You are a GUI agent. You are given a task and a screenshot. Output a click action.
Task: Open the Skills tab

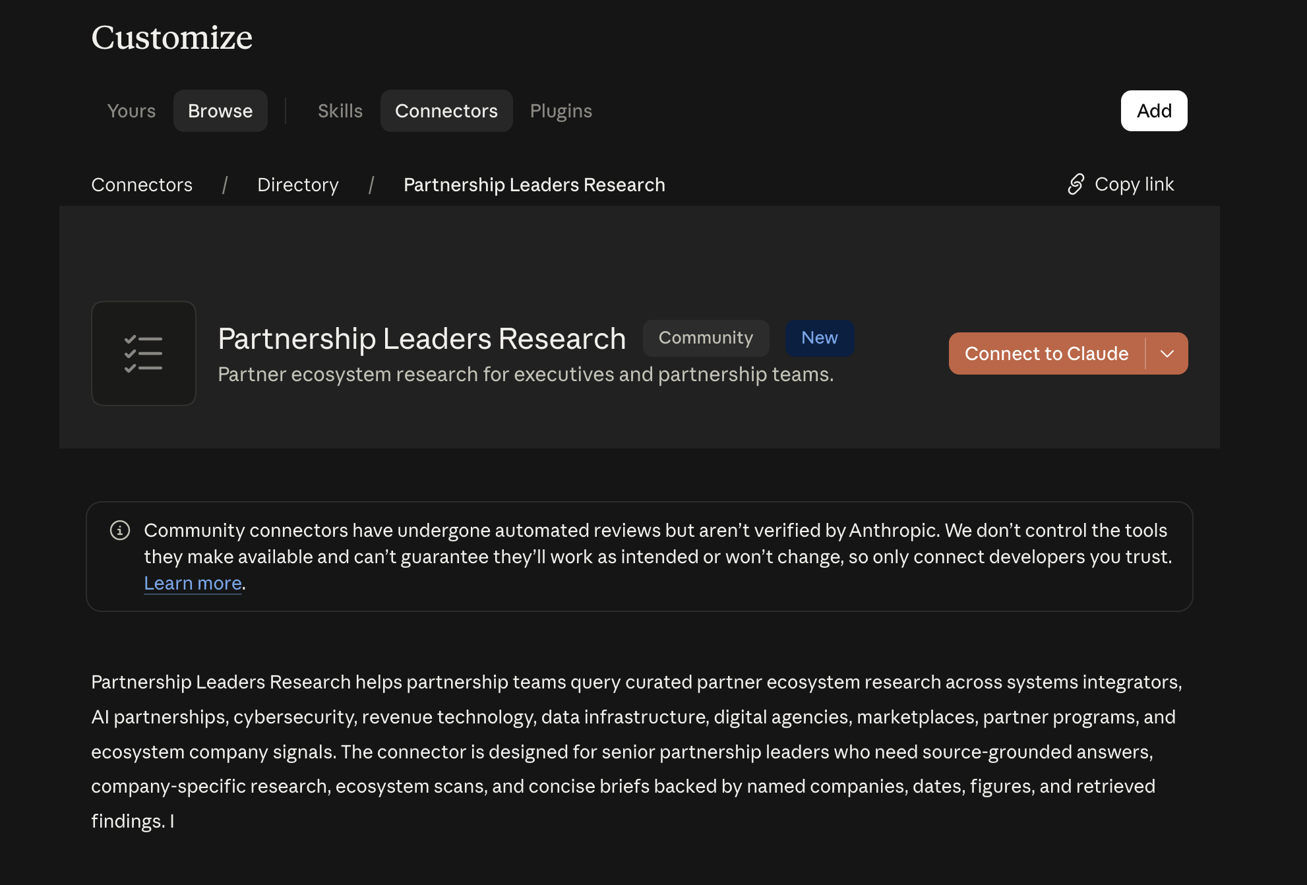tap(340, 111)
